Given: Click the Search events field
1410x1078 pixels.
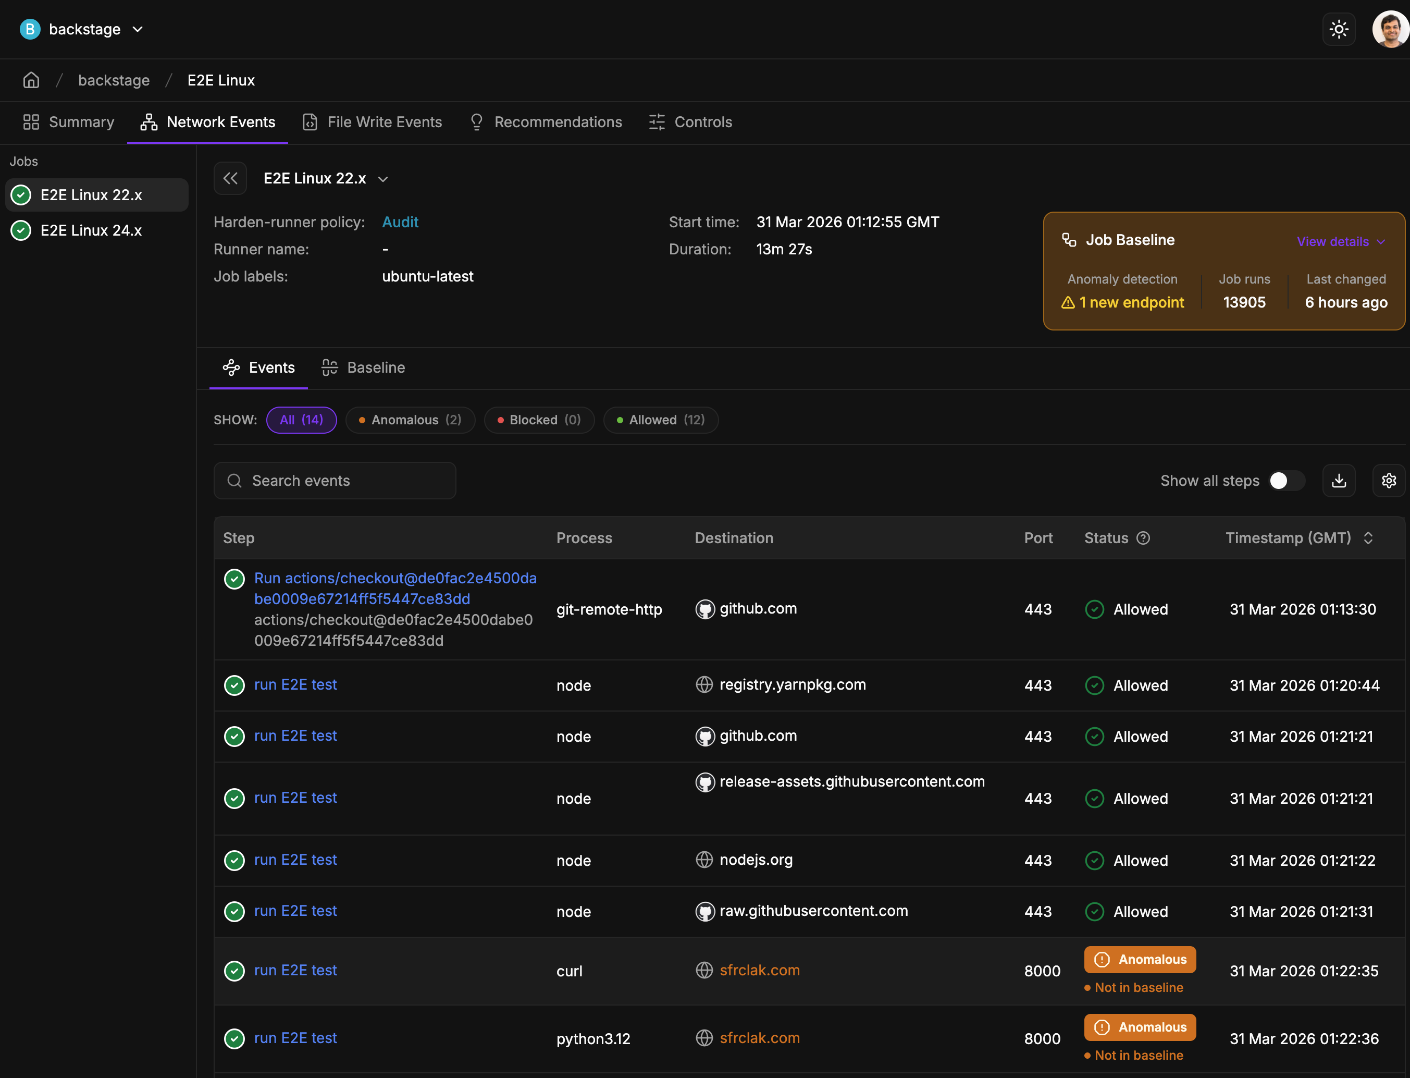Looking at the screenshot, I should pyautogui.click(x=335, y=481).
